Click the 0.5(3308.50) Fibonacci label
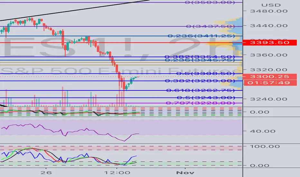Viewport: 300px width, 177px height. coord(205,73)
